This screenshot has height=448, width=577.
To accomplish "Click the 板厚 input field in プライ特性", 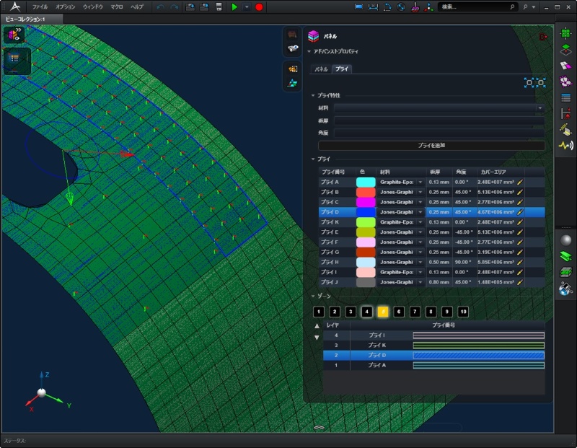I will point(438,120).
